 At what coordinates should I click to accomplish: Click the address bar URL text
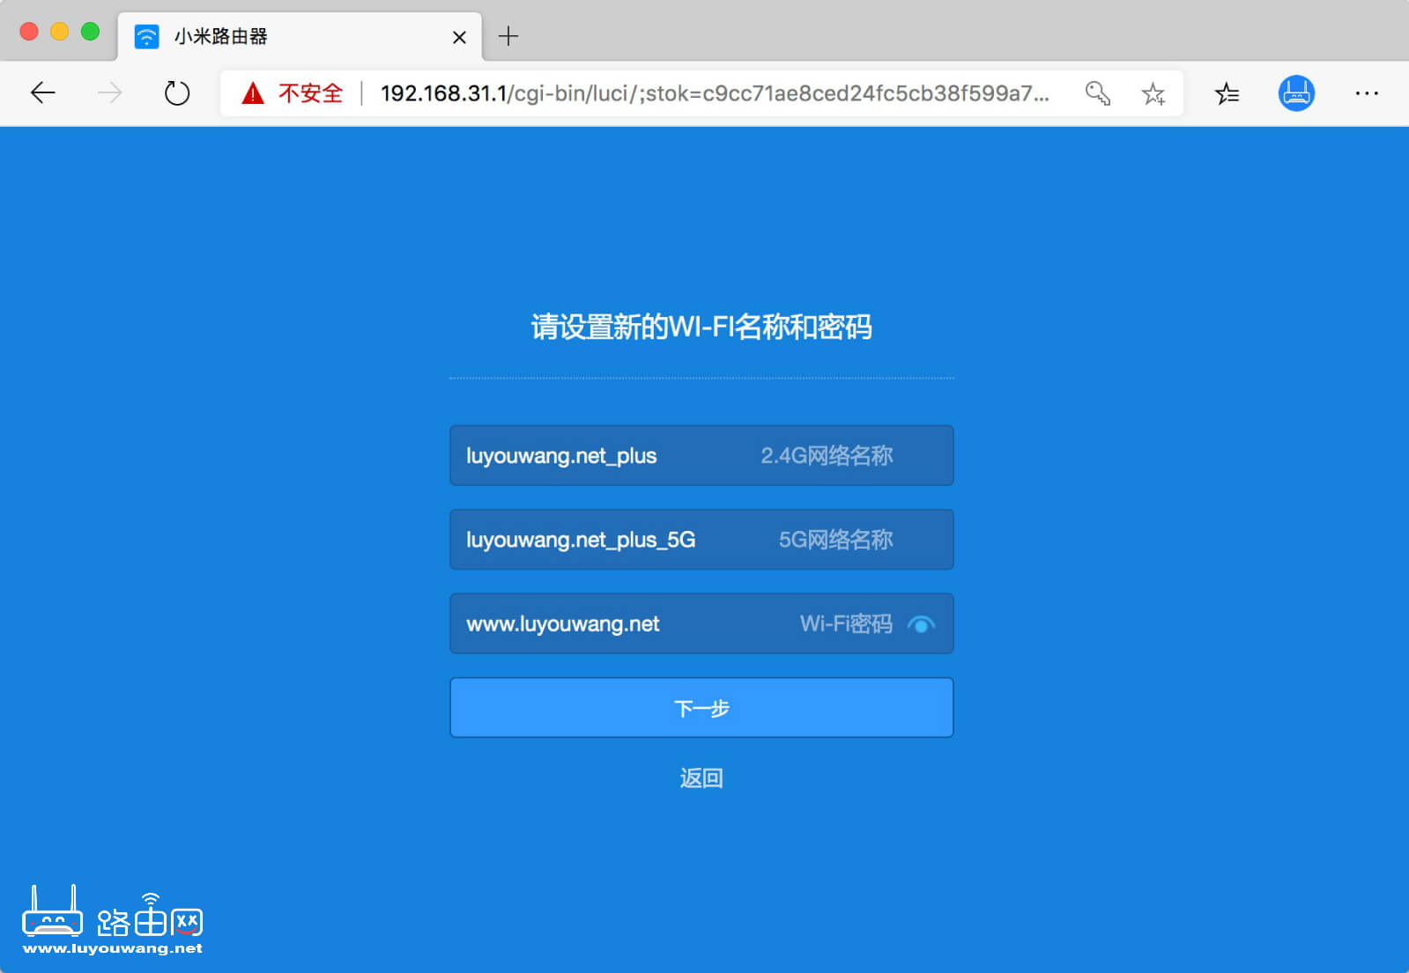pyautogui.click(x=714, y=93)
